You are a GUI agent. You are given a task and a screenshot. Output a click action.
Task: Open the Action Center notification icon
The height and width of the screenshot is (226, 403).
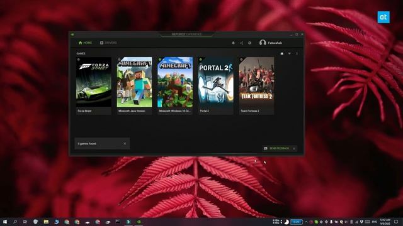[396, 222]
